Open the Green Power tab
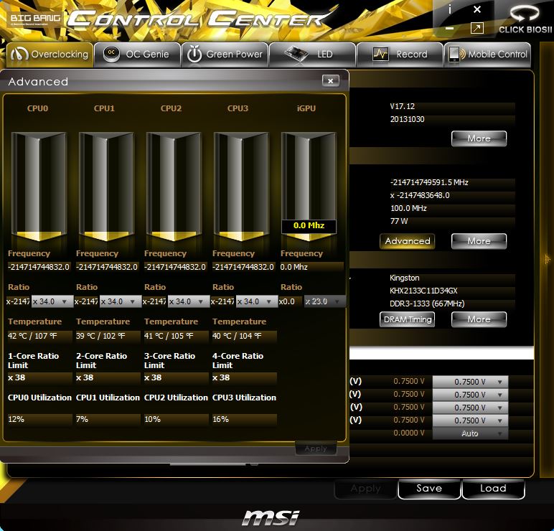 tap(225, 55)
